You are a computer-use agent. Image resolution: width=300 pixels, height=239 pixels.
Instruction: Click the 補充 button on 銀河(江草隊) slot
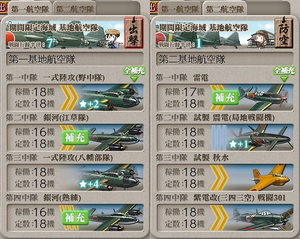(75, 138)
